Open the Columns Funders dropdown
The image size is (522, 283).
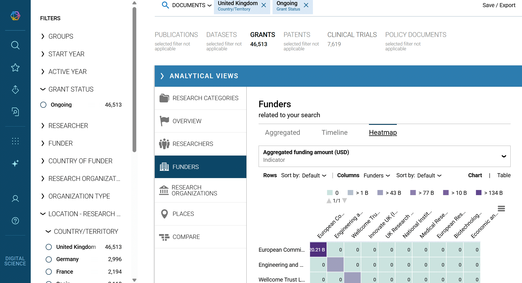coord(376,176)
